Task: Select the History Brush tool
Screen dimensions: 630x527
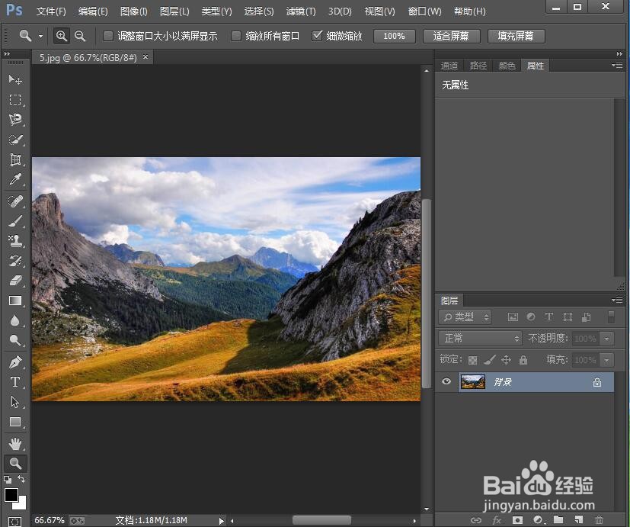Action: 15,261
